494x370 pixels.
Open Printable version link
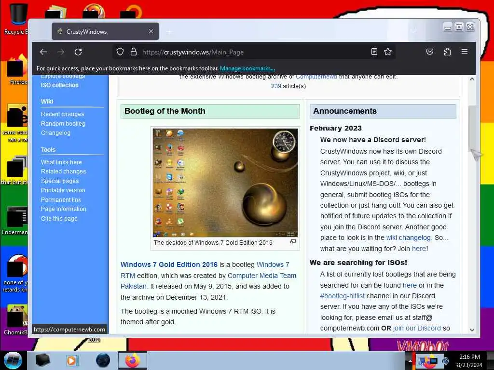click(x=63, y=190)
